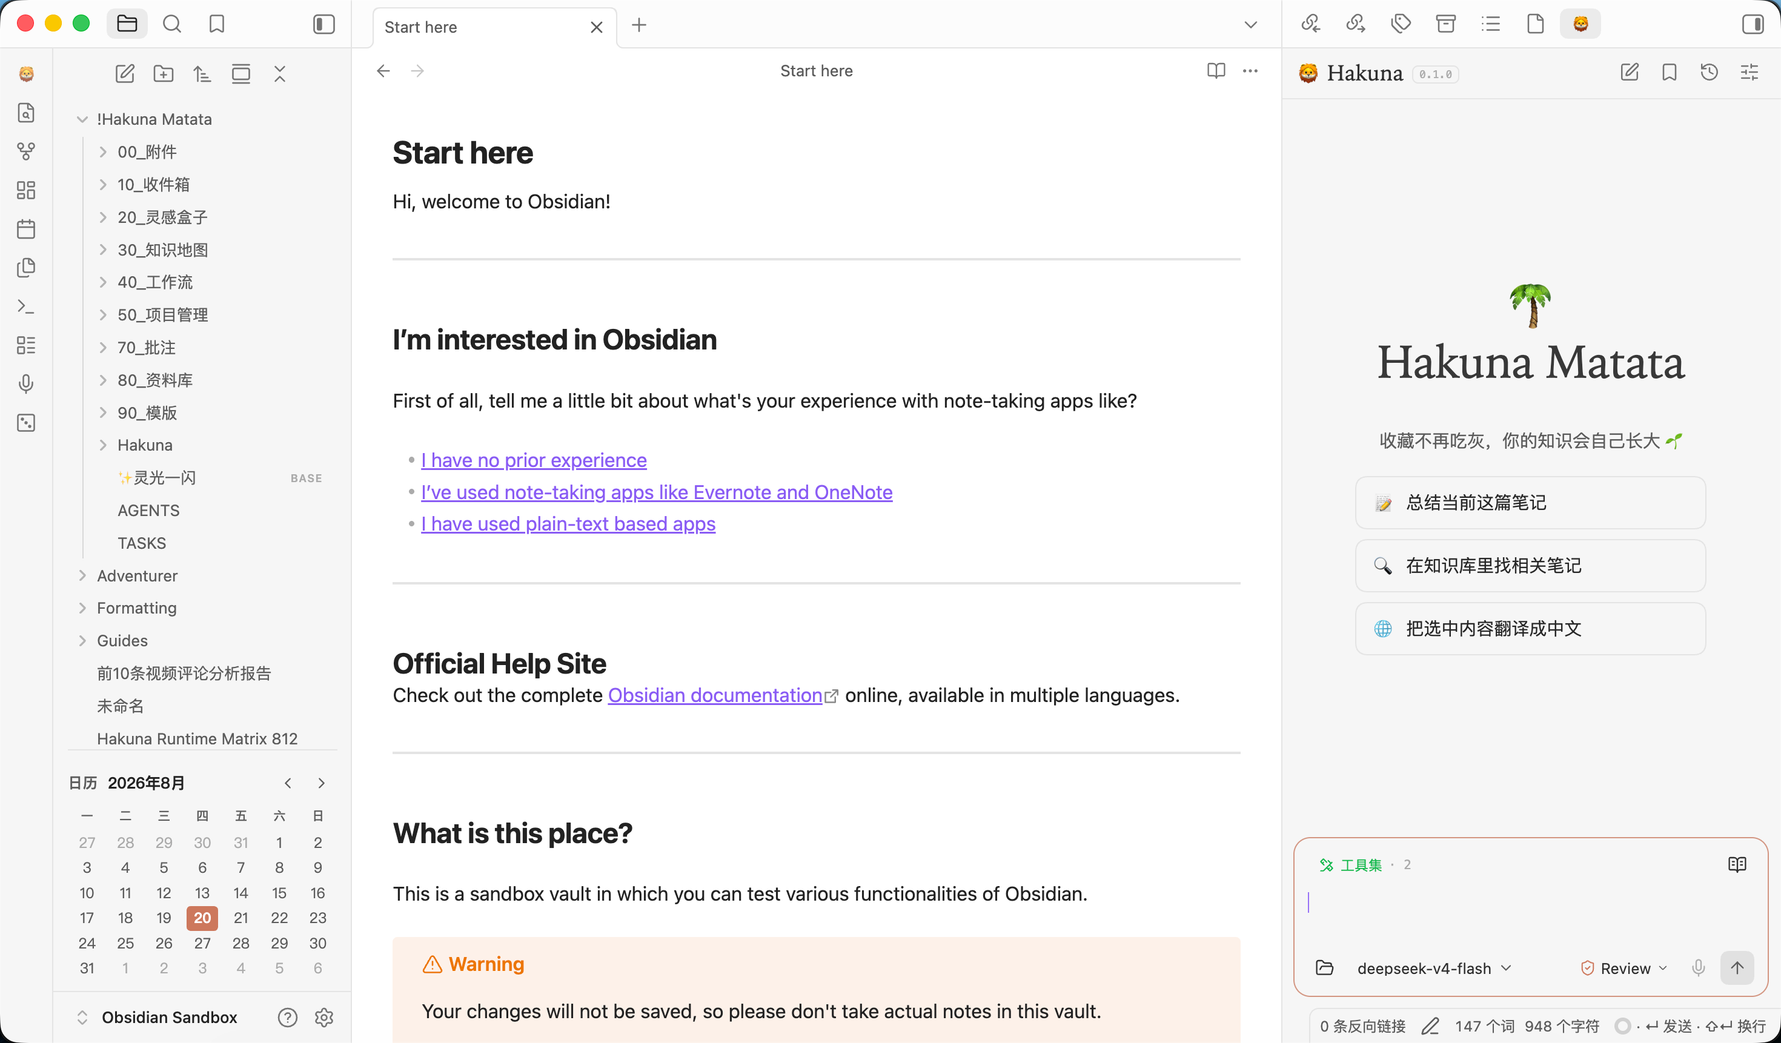Open the file explorer tab icon

(127, 24)
